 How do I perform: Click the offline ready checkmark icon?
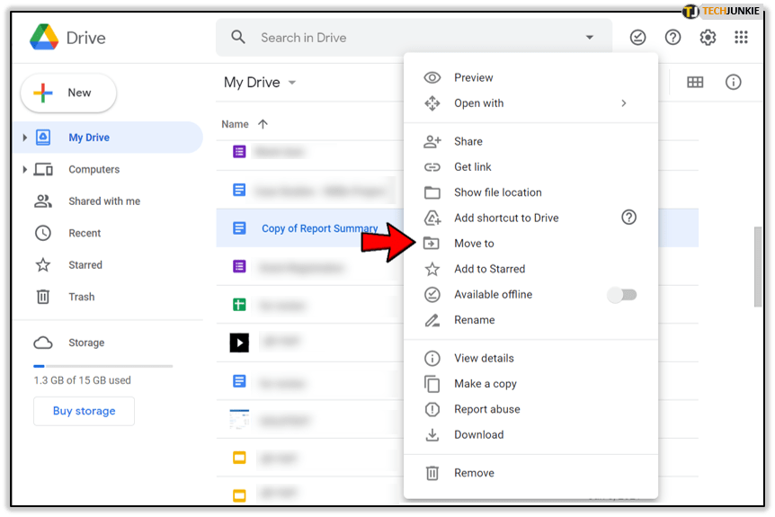click(637, 37)
